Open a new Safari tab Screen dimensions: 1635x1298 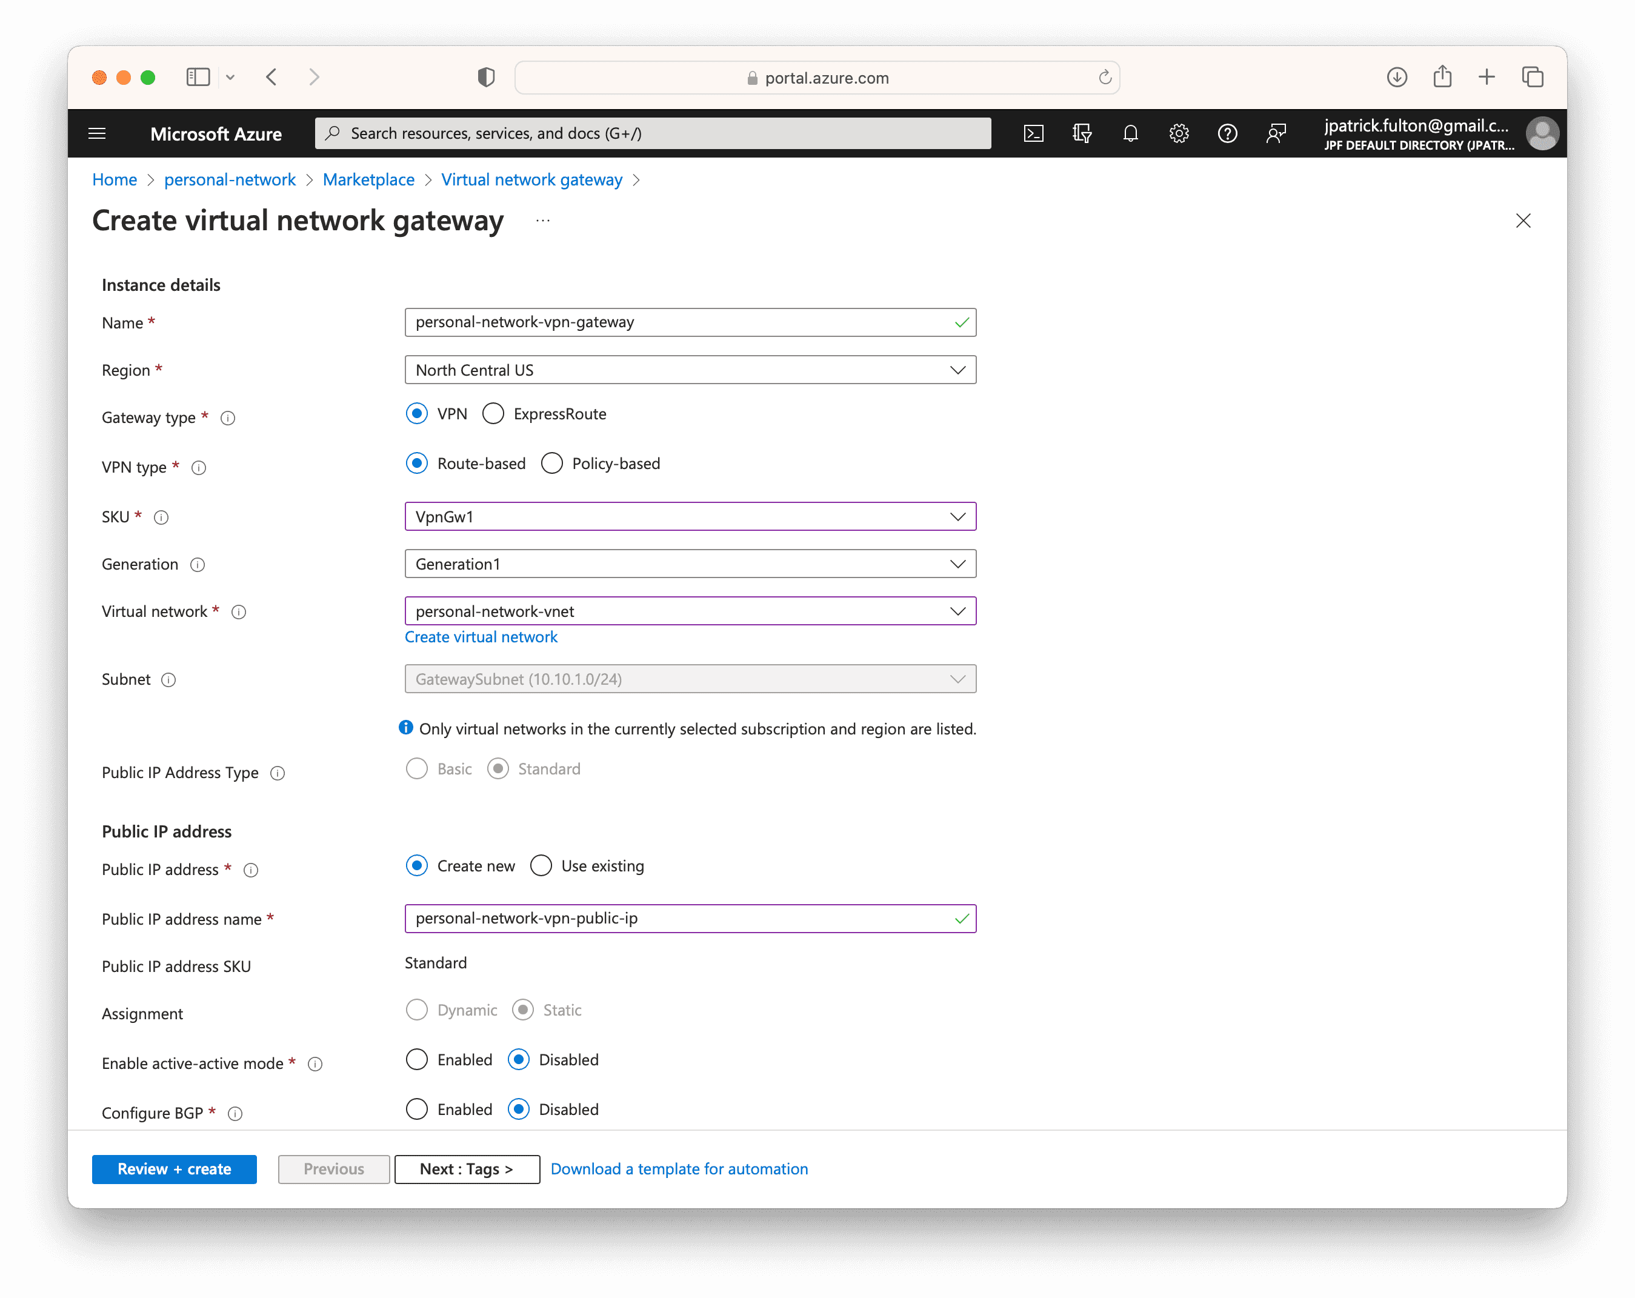(x=1487, y=76)
